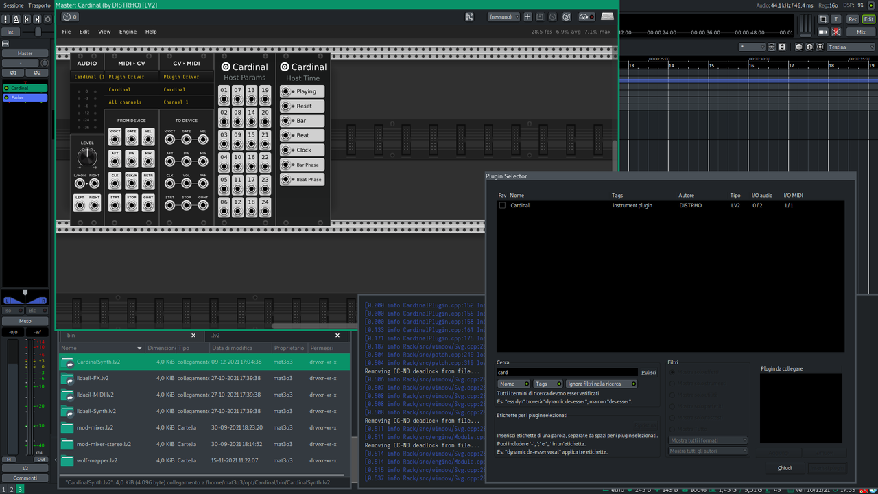The height and width of the screenshot is (494, 878).
Task: Click the panic exclamation button in the Ardour transport bar
Action: (x=5, y=19)
